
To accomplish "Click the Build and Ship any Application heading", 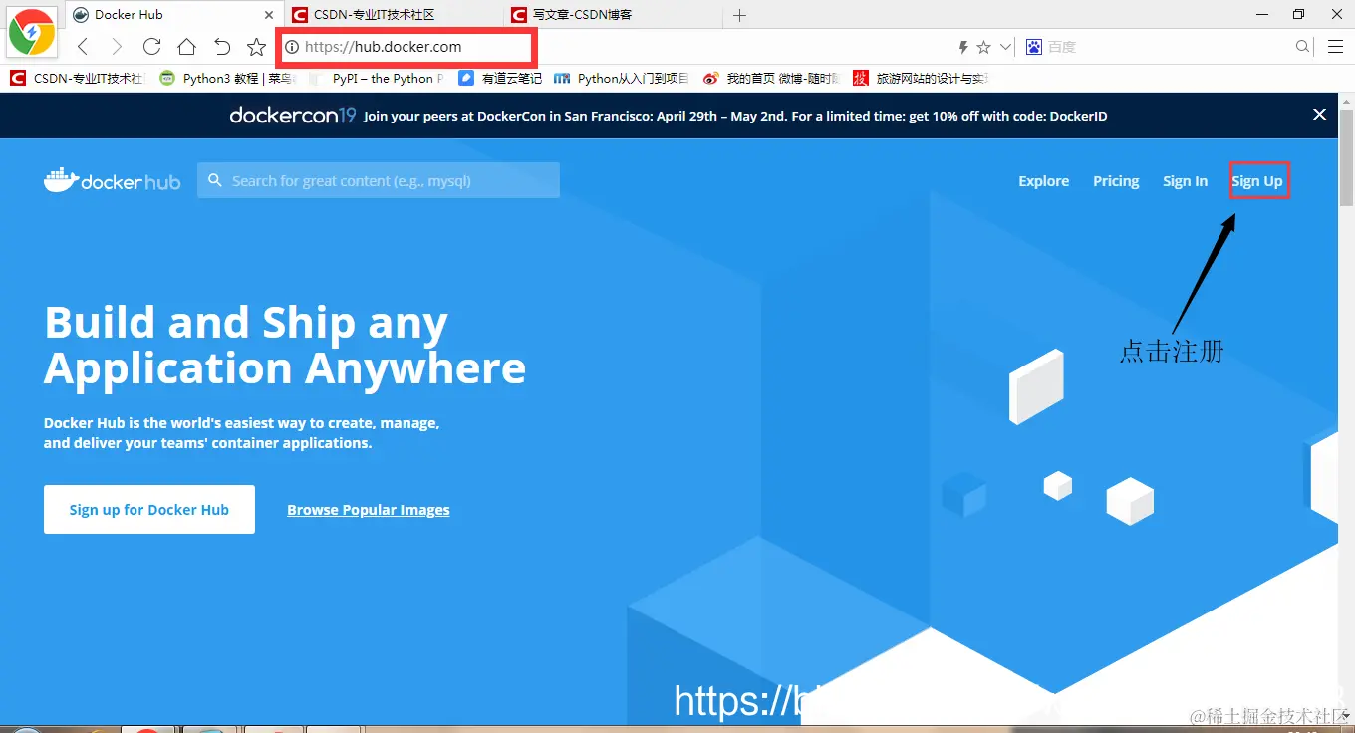I will [x=285, y=345].
